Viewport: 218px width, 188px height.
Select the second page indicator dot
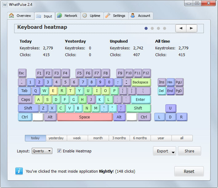tap(152, 29)
